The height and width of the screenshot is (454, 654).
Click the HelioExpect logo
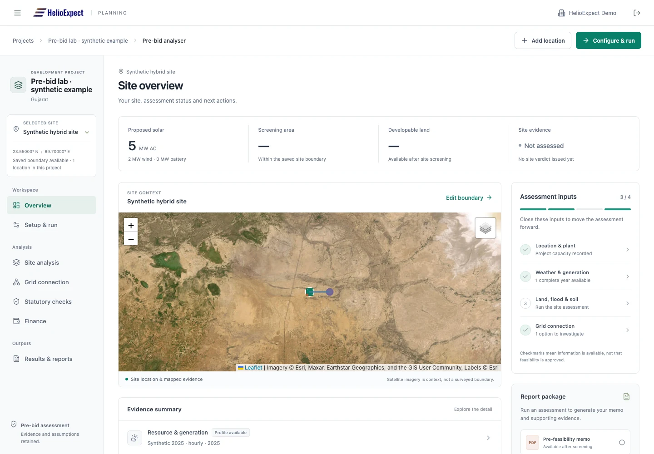pyautogui.click(x=58, y=13)
